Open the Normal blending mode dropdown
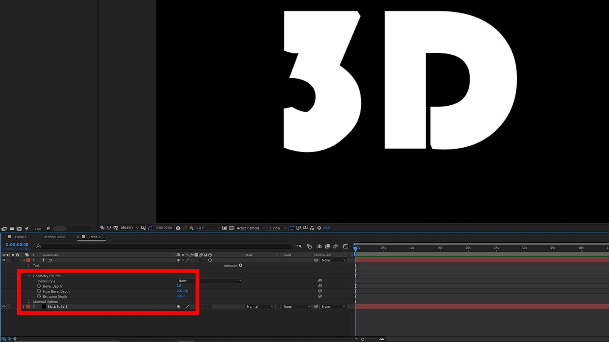609x342 pixels. coord(260,307)
